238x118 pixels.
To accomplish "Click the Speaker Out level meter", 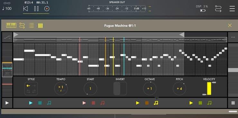I will pyautogui.click(x=117, y=9).
